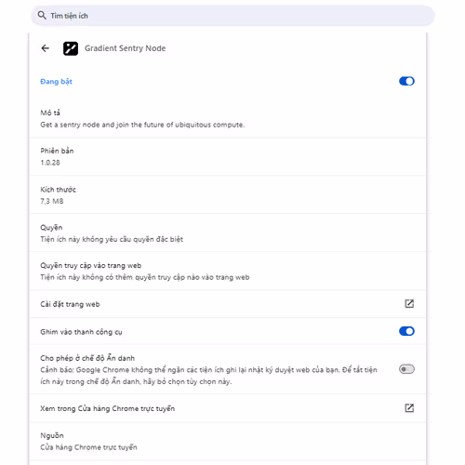Click the Gradient Sentry Node extension icon
This screenshot has height=465, width=465.
tap(71, 48)
